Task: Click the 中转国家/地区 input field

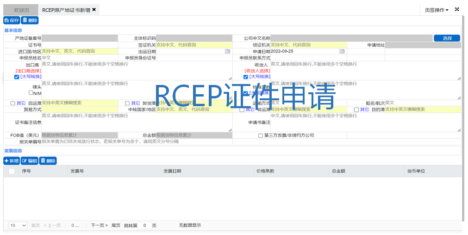Action: 194,109
